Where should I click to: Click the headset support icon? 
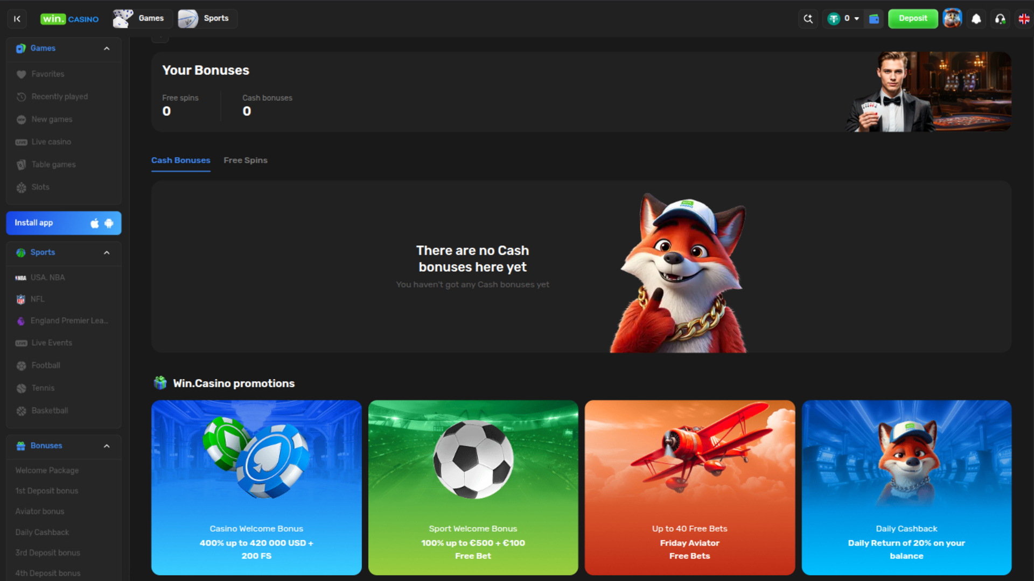(1000, 19)
